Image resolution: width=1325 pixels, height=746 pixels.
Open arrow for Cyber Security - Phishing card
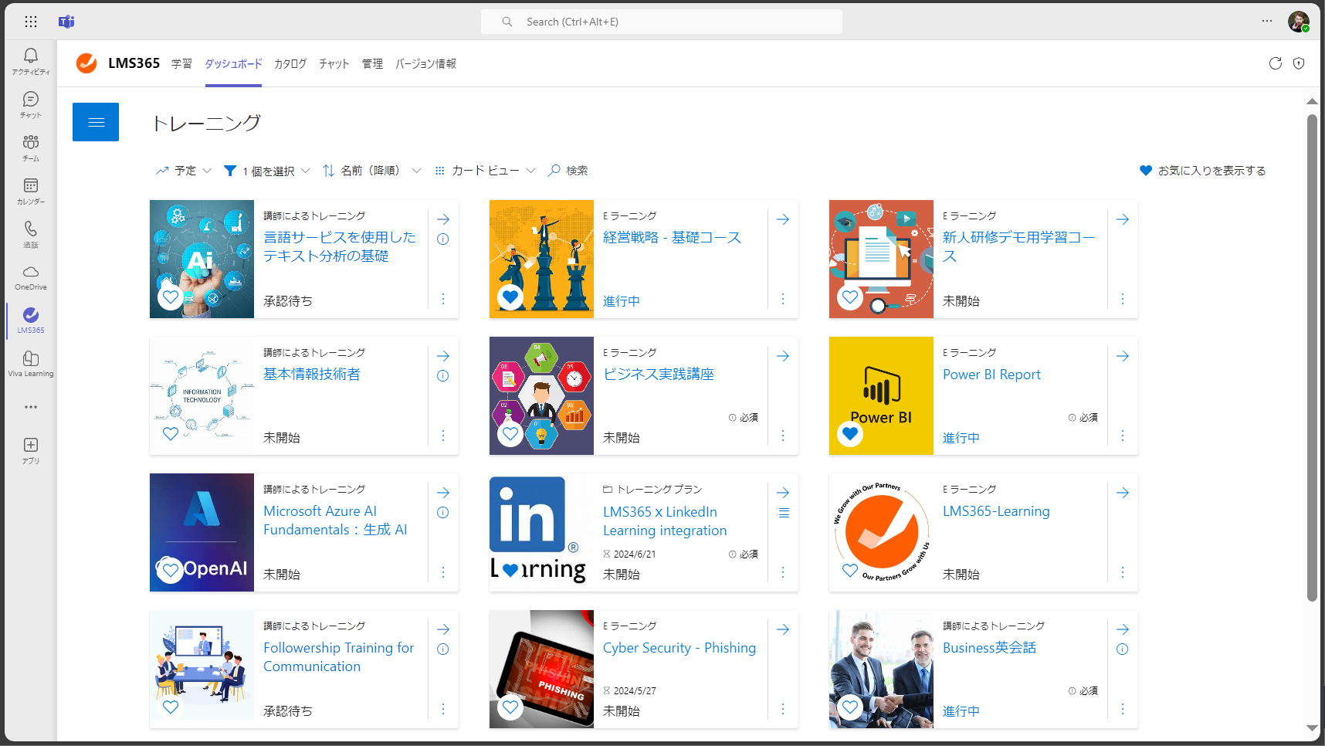coord(783,629)
